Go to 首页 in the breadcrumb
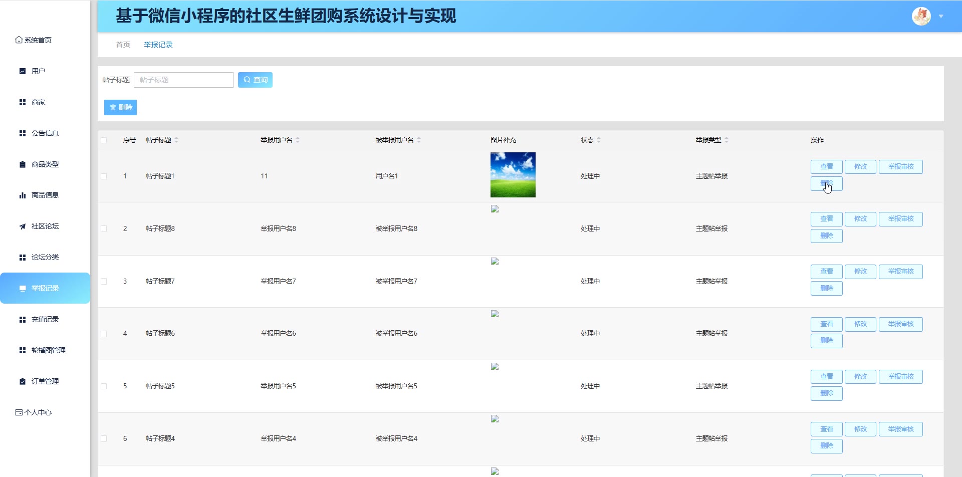The height and width of the screenshot is (477, 962). coord(123,45)
